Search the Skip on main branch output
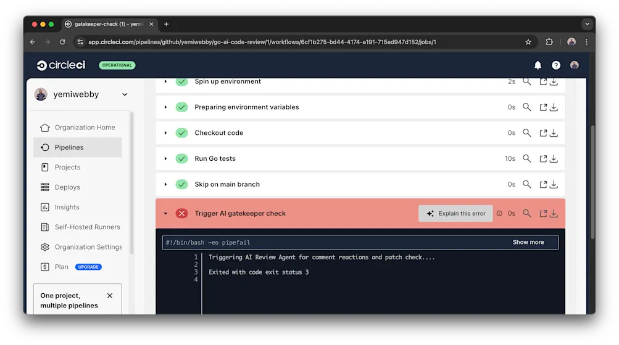Image resolution: width=619 pixels, height=345 pixels. coord(526,184)
